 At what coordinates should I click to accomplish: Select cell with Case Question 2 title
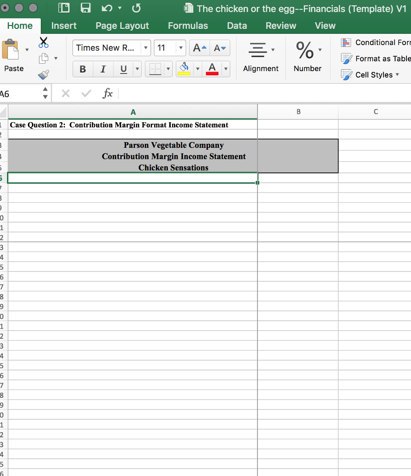pos(133,125)
